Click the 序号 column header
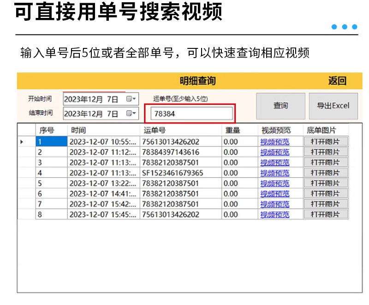This screenshot has height=305, width=369. tap(52, 130)
